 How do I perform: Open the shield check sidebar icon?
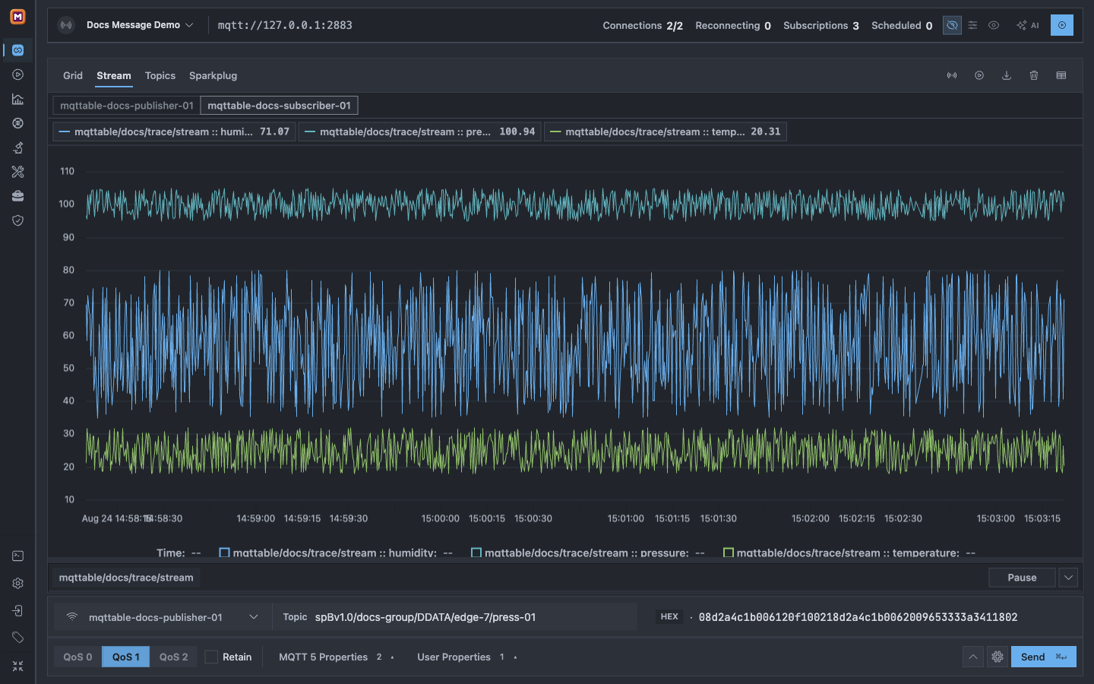pyautogui.click(x=17, y=220)
